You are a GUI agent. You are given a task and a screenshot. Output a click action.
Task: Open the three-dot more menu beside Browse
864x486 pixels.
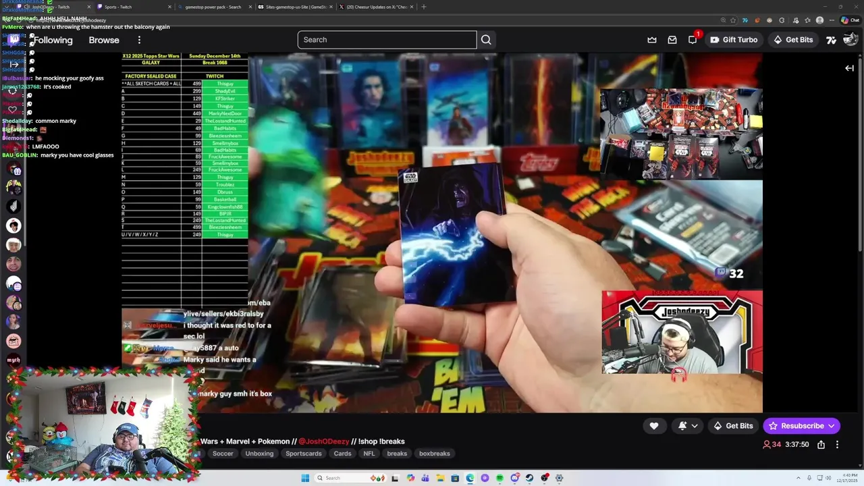tap(140, 40)
